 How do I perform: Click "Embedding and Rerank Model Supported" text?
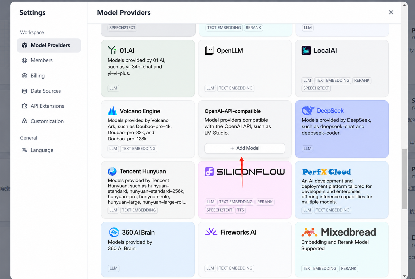[x=335, y=245]
